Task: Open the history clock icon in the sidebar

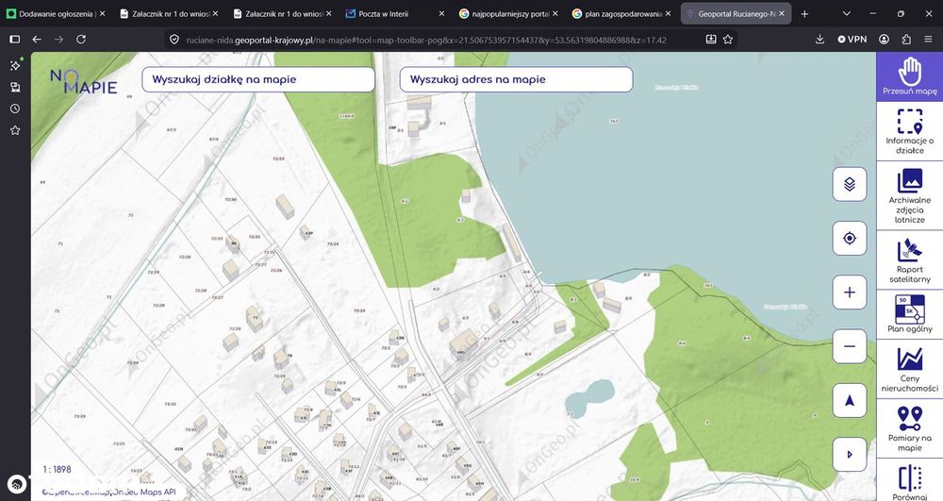Action: (15, 109)
